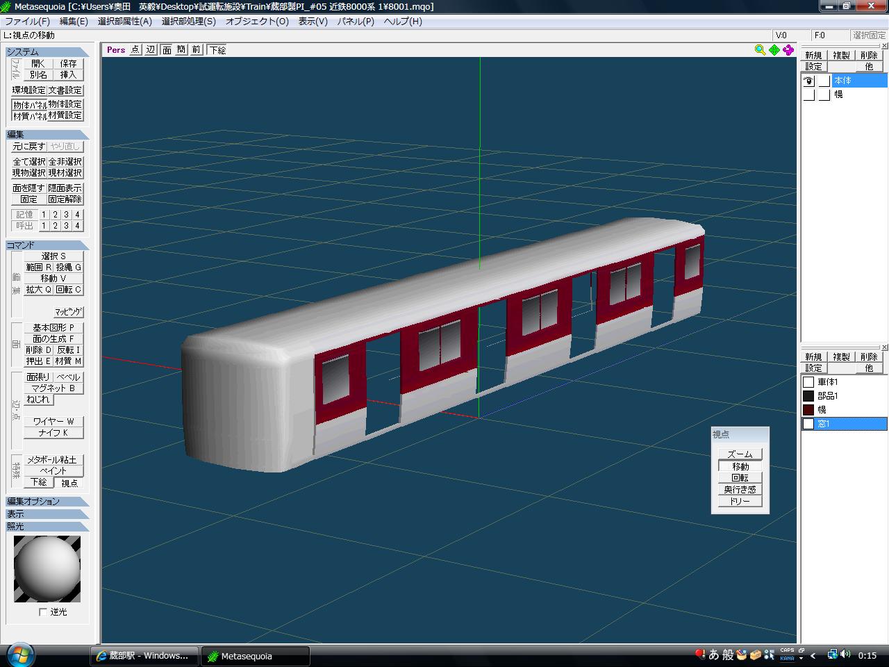Select the 本体 object in object list
This screenshot has width=889, height=667.
click(859, 81)
